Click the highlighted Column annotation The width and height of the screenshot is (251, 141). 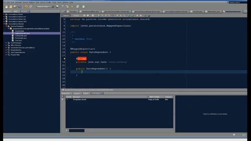click(82, 59)
